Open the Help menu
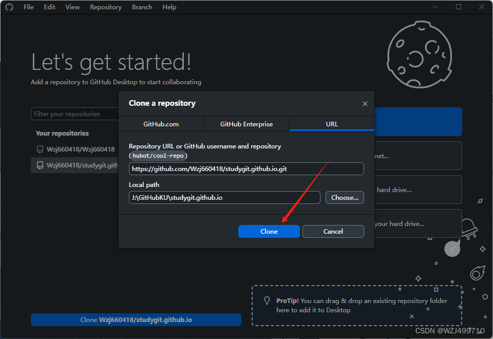 pyautogui.click(x=169, y=7)
